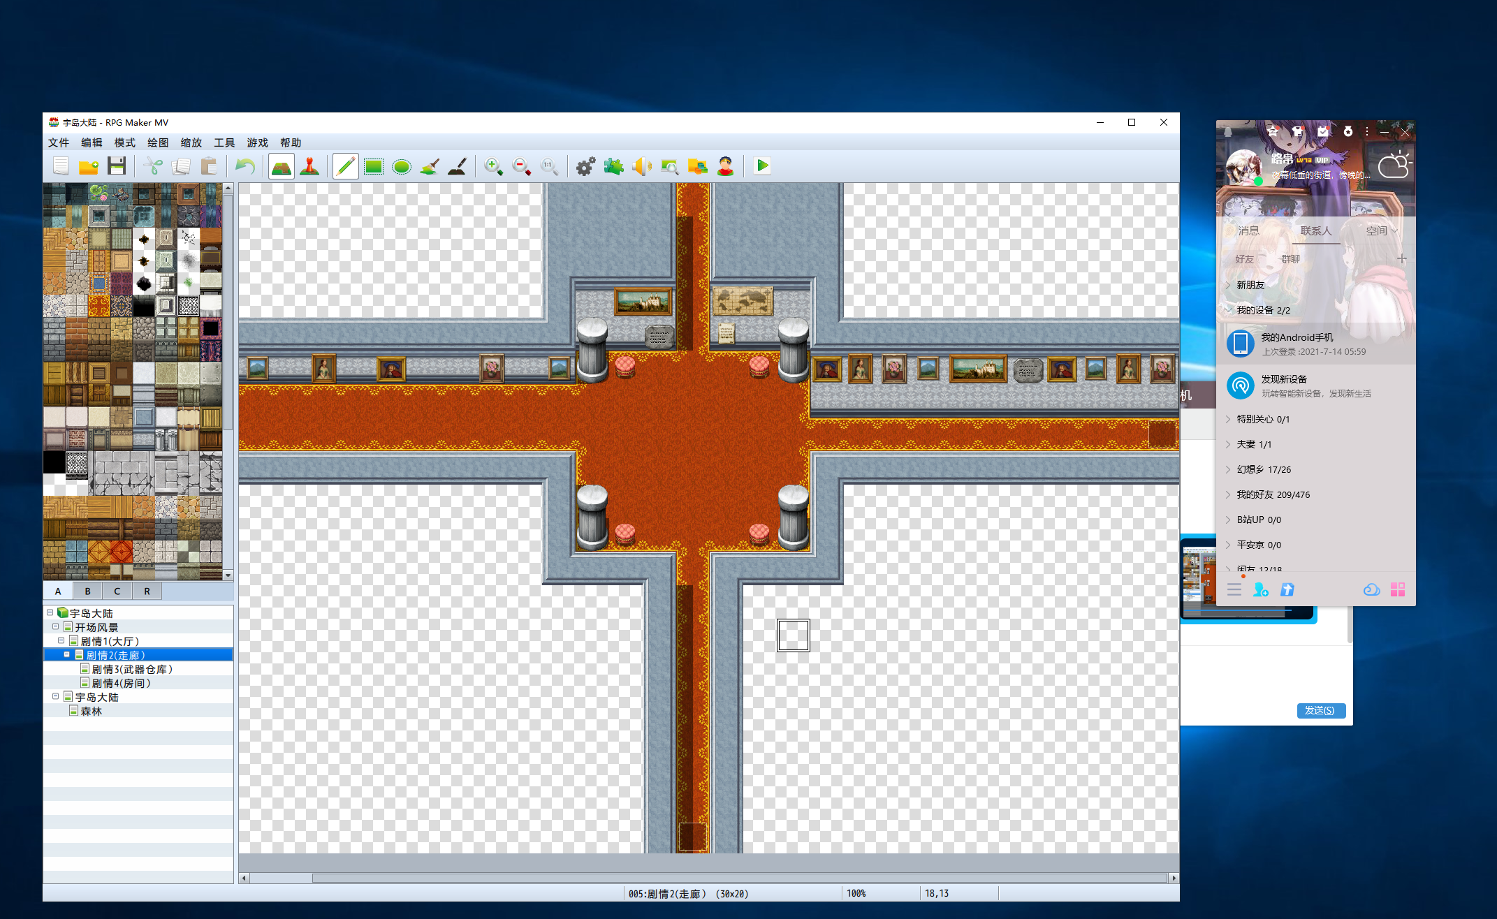Image resolution: width=1497 pixels, height=919 pixels.
Task: Start Playtest with the green arrow
Action: pyautogui.click(x=762, y=166)
